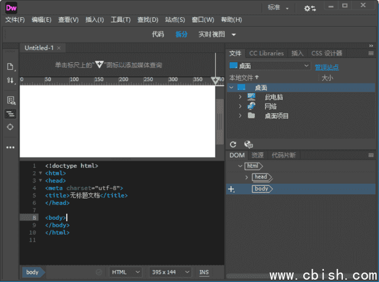Switch to 拆分 split view

click(x=181, y=34)
